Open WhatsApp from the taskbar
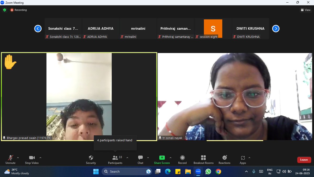314x177 pixels. point(208,171)
